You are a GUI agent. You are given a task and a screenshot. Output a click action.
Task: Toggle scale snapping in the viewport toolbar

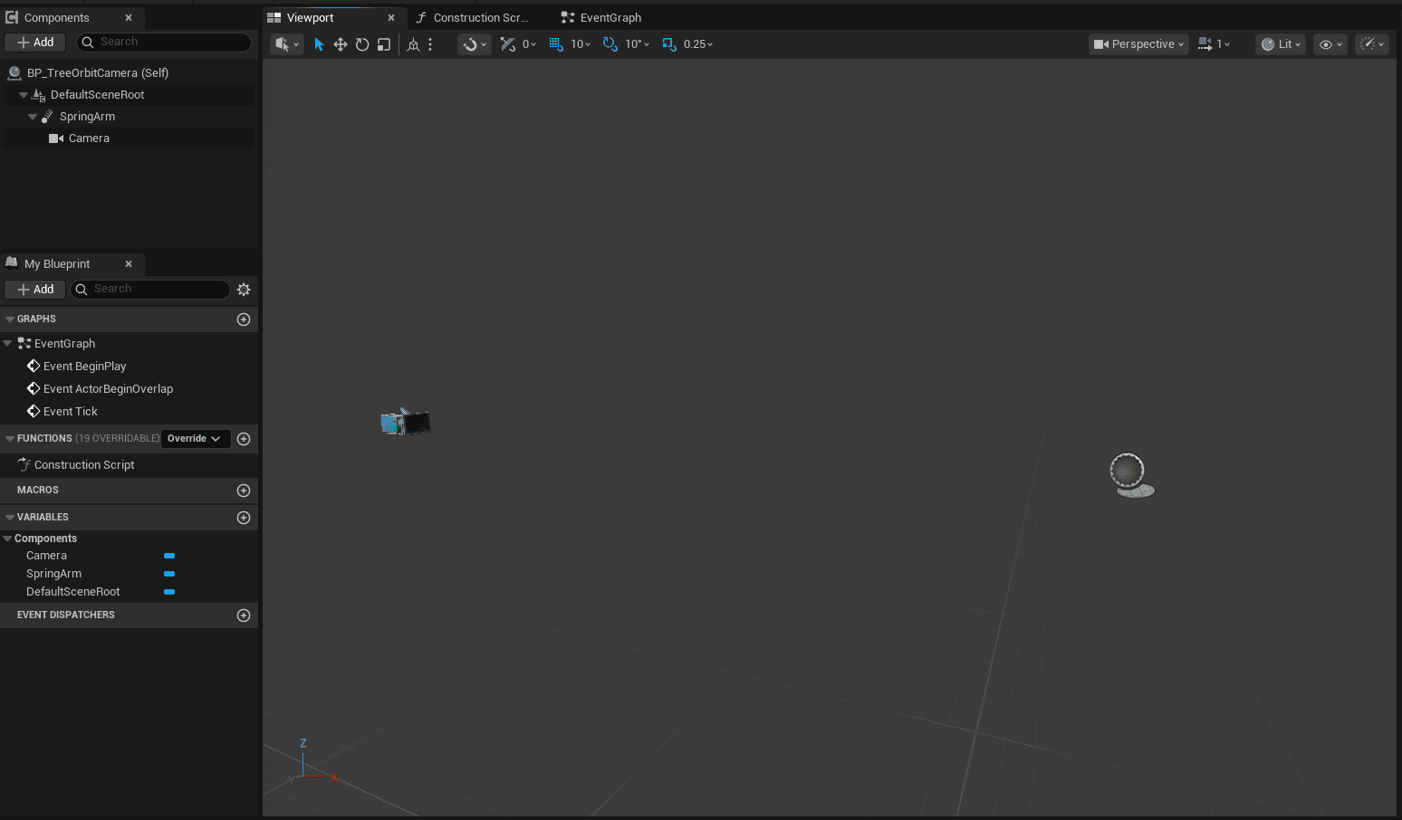click(668, 43)
